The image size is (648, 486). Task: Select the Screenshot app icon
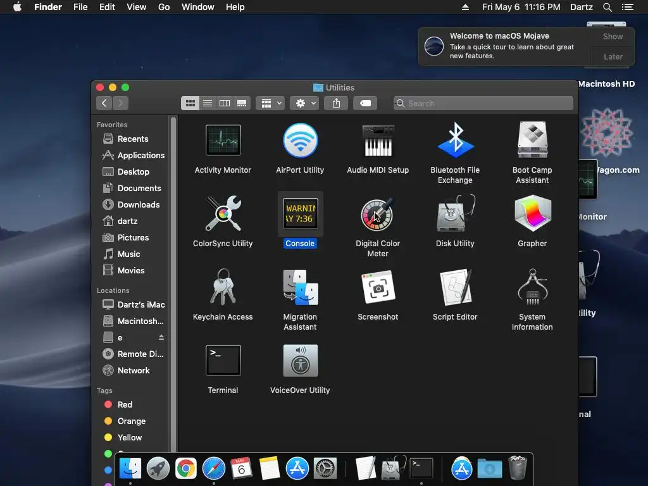pyautogui.click(x=378, y=287)
